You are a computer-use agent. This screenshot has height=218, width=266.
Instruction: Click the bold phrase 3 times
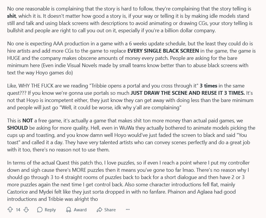pos(208,86)
